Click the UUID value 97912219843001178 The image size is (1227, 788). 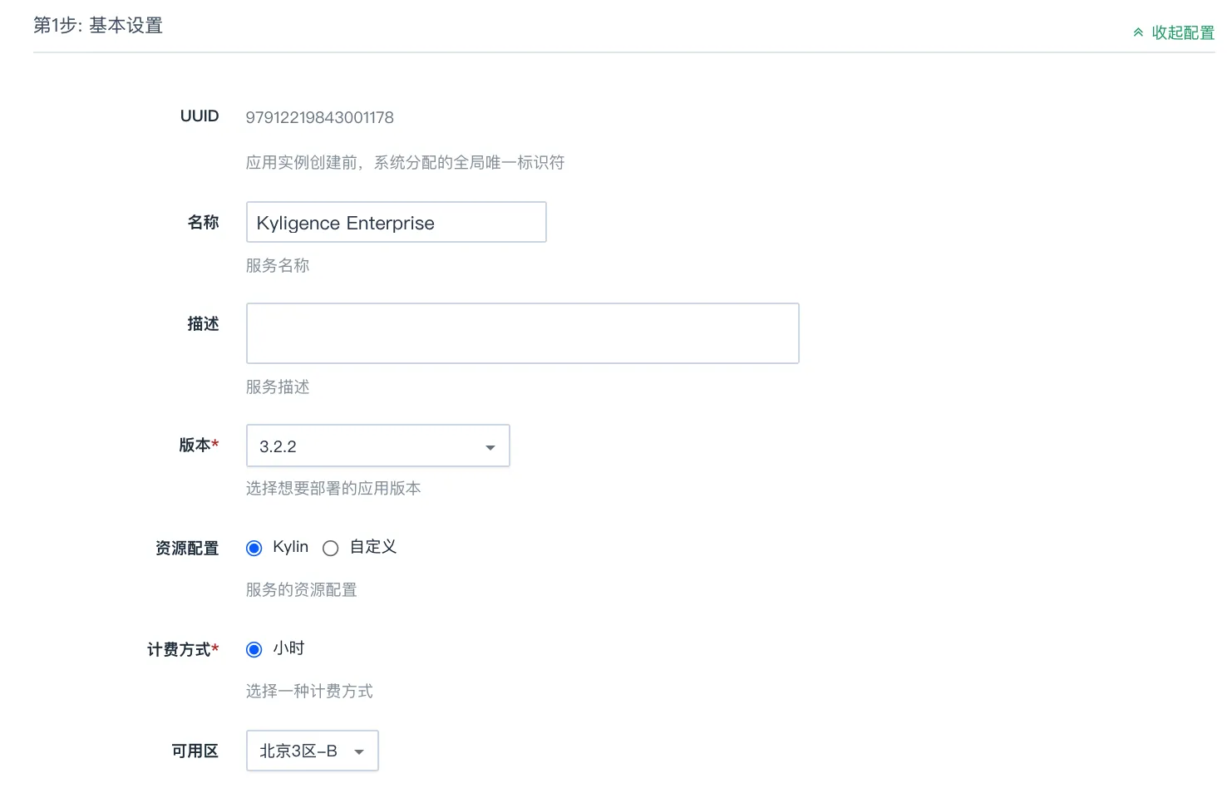click(x=320, y=117)
